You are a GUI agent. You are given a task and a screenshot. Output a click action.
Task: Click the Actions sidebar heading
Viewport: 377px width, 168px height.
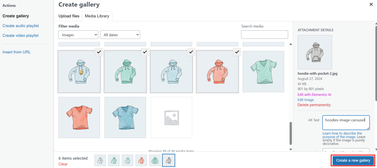pyautogui.click(x=9, y=5)
